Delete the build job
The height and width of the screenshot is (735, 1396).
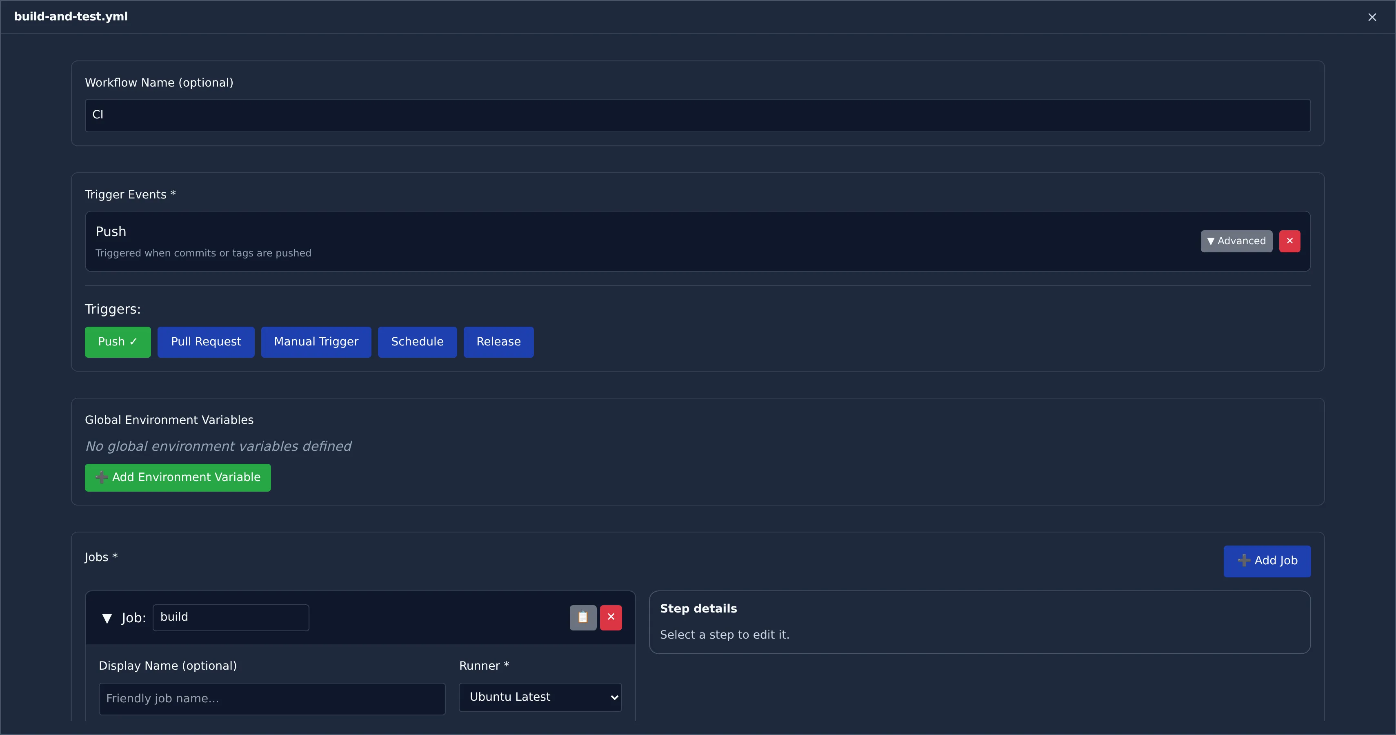611,617
